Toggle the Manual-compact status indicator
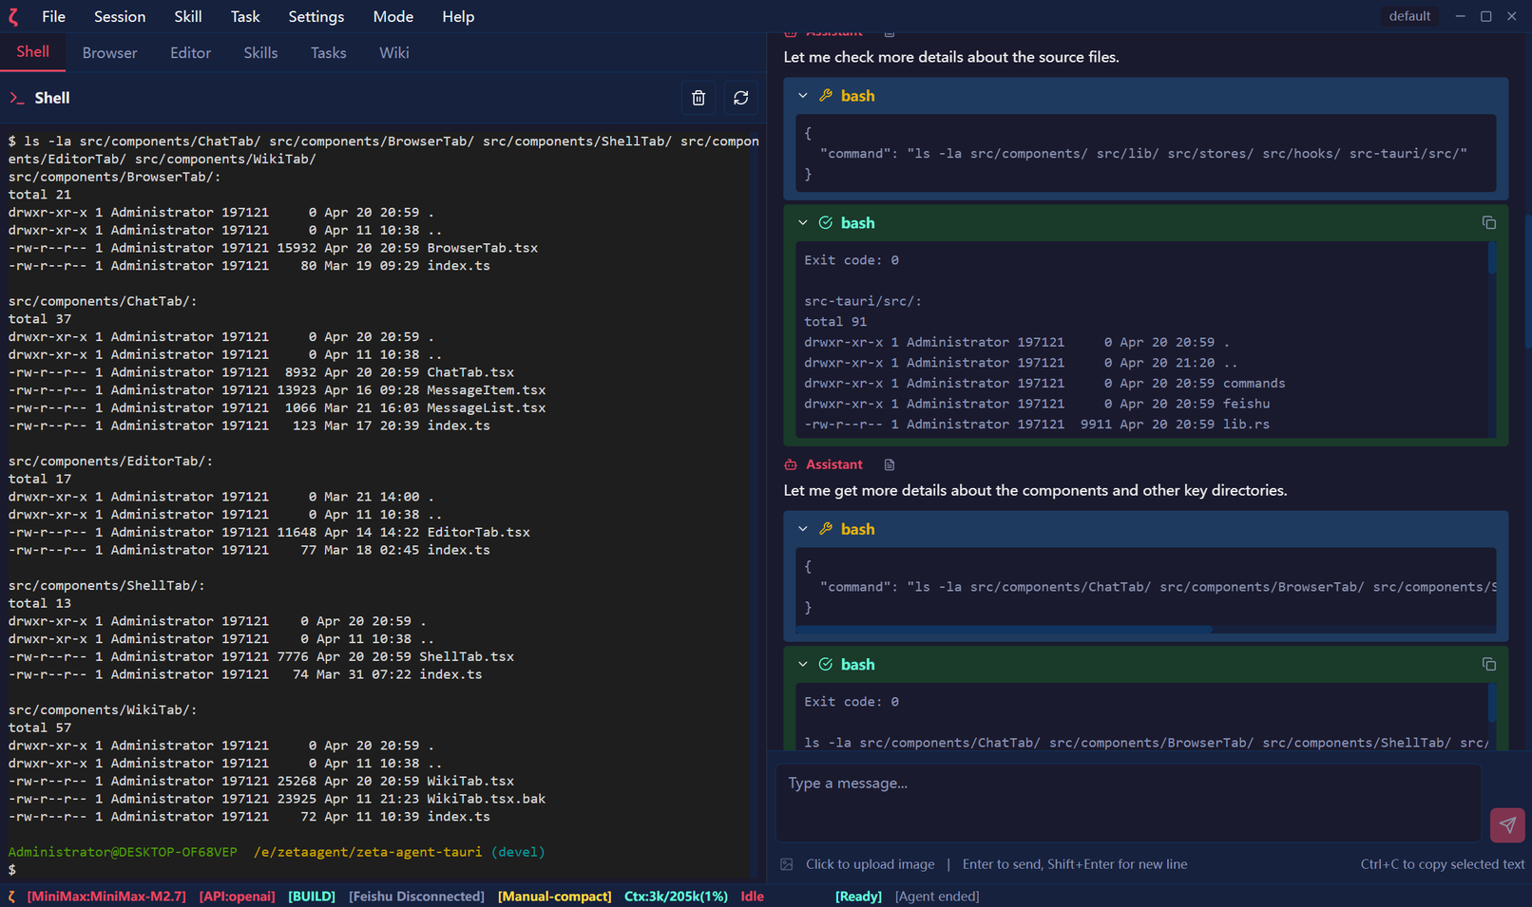 [x=554, y=897]
